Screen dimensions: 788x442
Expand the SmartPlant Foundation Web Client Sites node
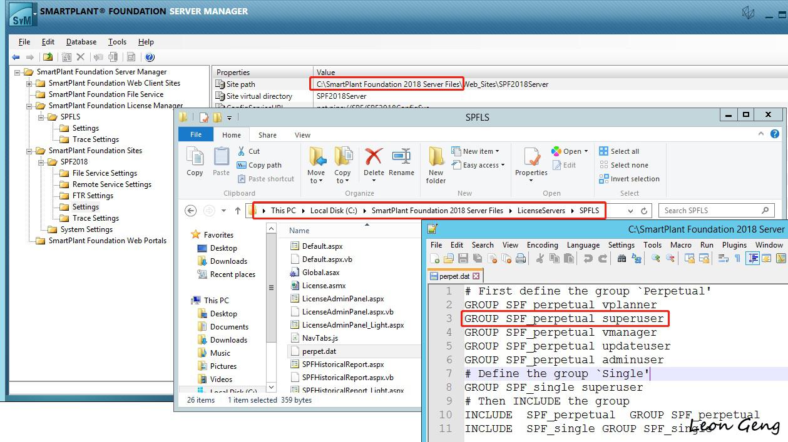pos(29,83)
